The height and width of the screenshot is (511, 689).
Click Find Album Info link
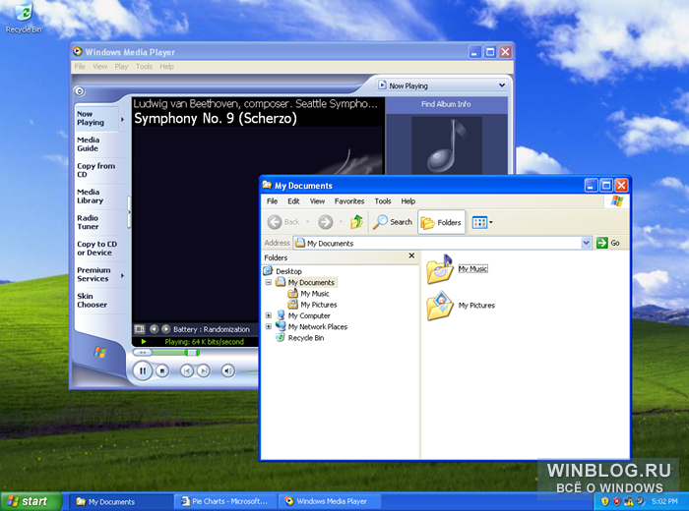[x=446, y=104]
